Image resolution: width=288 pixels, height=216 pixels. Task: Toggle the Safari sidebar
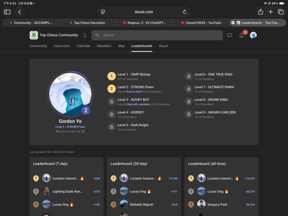click(7, 12)
